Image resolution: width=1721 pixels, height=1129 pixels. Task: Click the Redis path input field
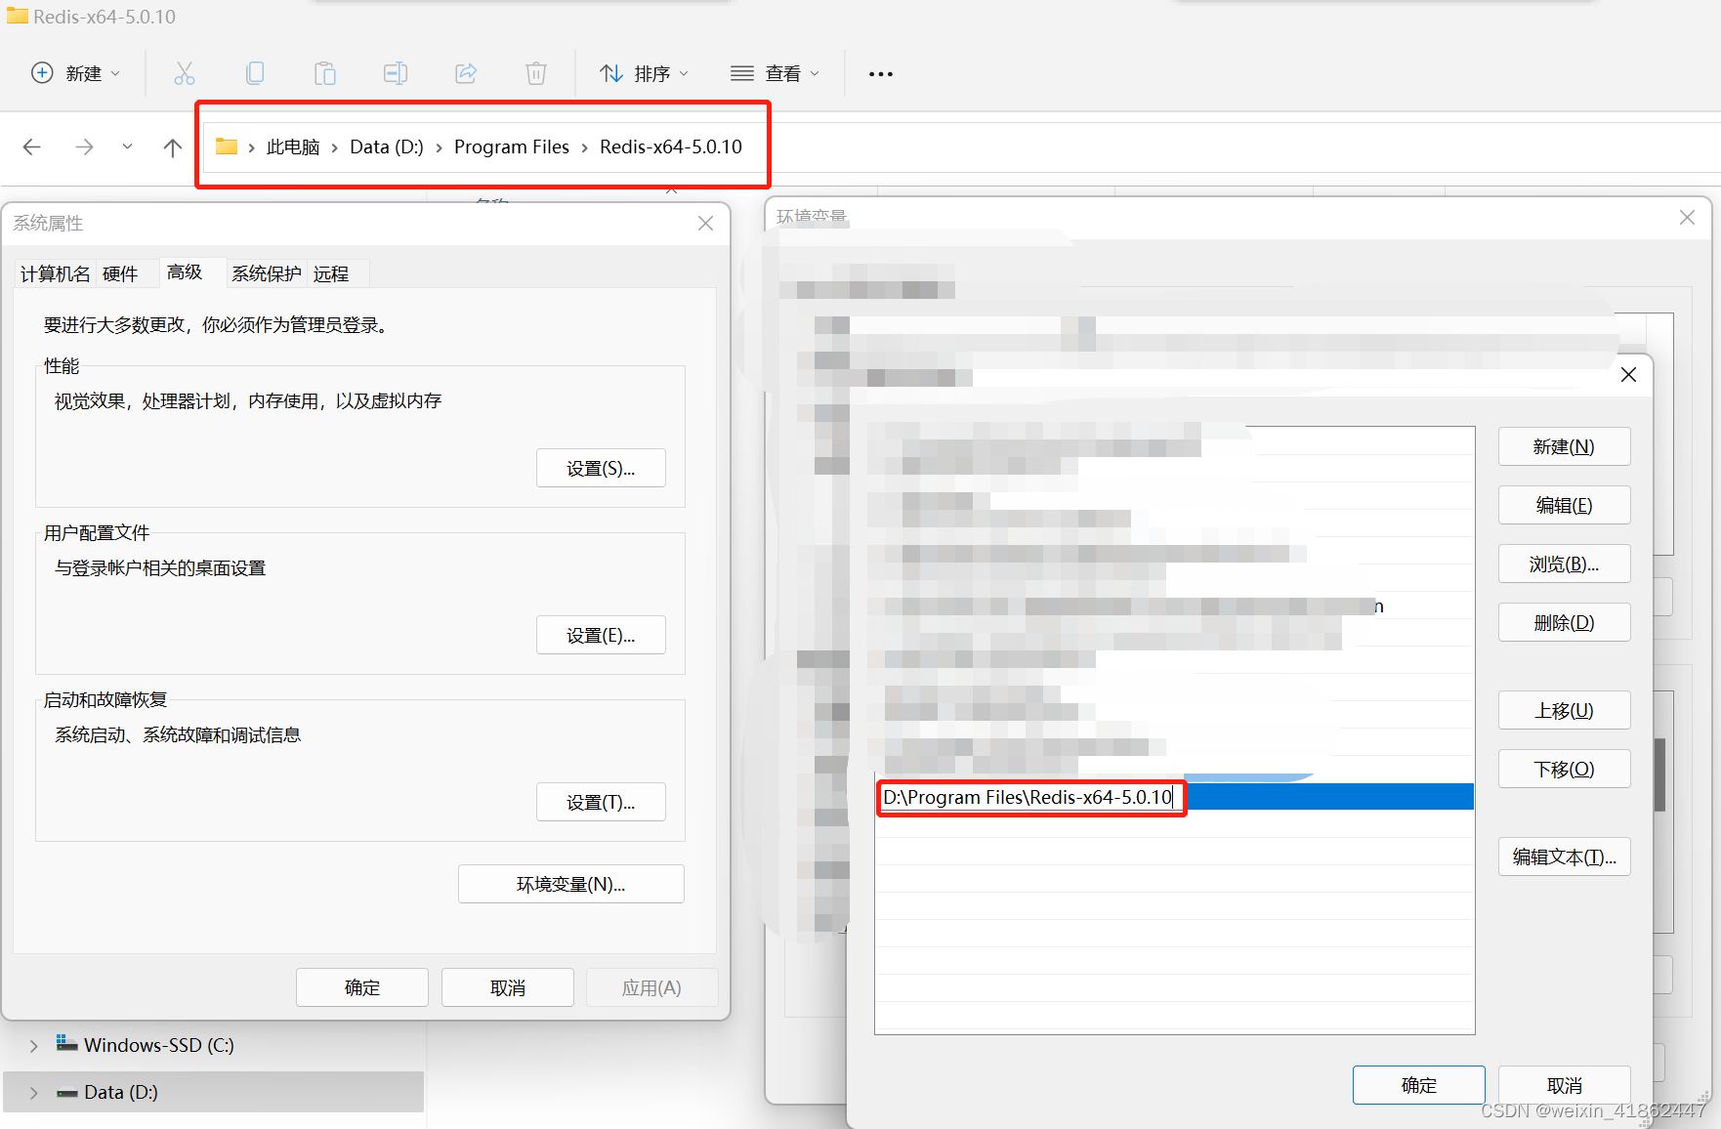point(1030,797)
